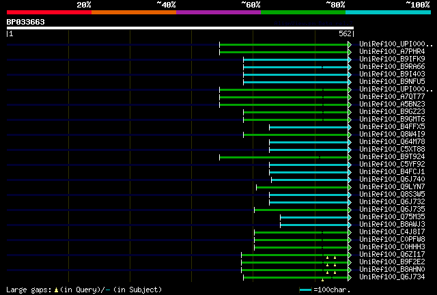Select the UniRef100_Q9LYN7 label
Screen dimensions: 437x295
(x=392, y=187)
